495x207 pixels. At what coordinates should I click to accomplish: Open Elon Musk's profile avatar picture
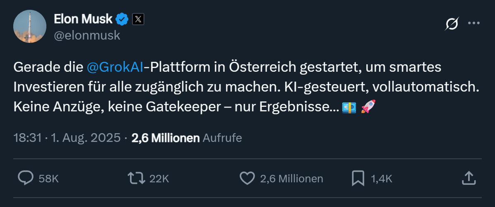[x=30, y=26]
